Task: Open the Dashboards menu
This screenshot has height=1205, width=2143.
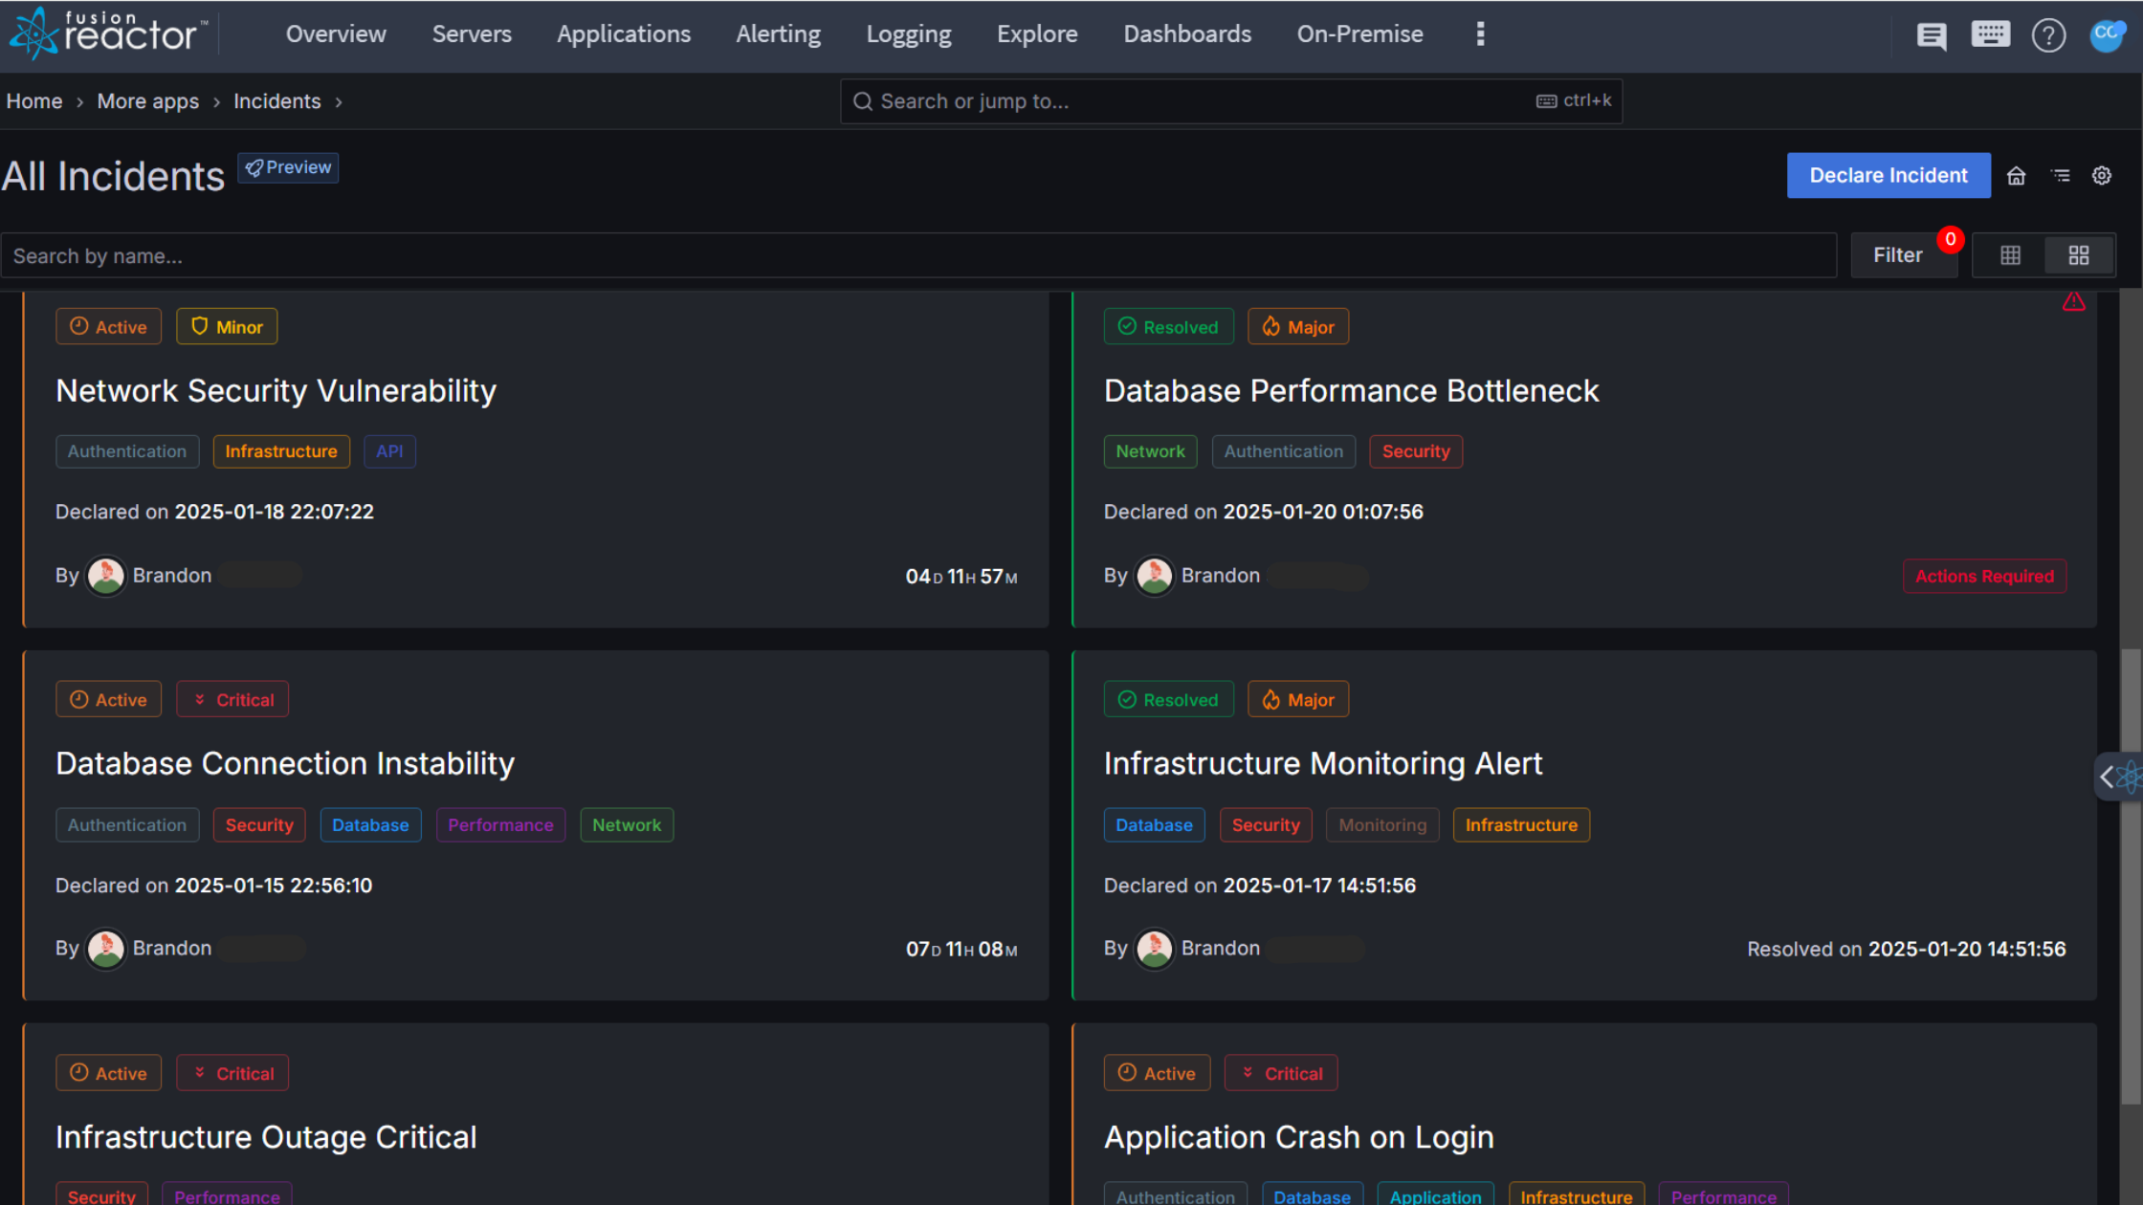Action: click(x=1187, y=34)
